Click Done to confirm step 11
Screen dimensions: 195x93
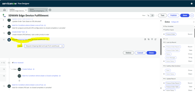(151, 53)
